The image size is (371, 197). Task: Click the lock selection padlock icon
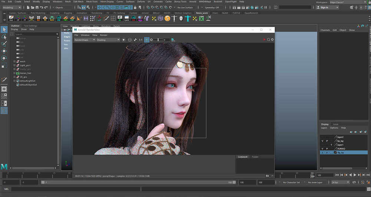(x=135, y=7)
